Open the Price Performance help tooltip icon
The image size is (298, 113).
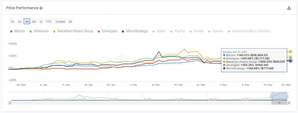41,8
